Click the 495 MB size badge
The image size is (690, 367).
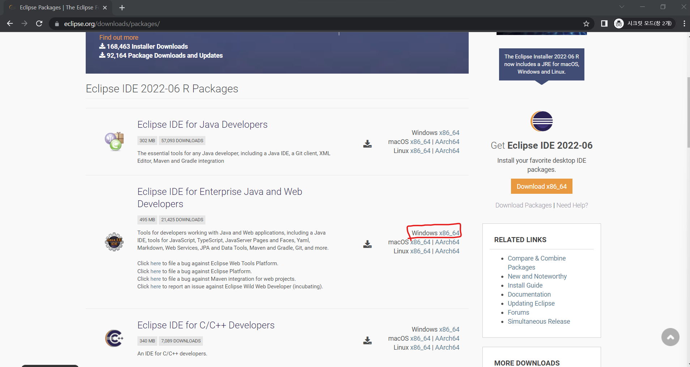[147, 220]
